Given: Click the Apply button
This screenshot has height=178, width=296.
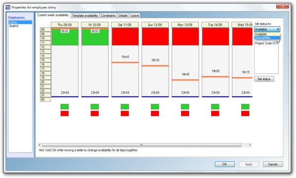Looking at the screenshot, I should [249, 164].
